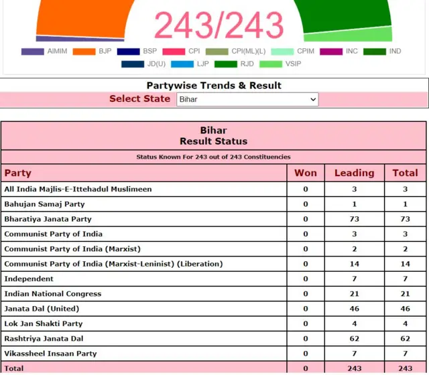
Task: Click the Bihar Result Status heading
Action: click(x=214, y=136)
